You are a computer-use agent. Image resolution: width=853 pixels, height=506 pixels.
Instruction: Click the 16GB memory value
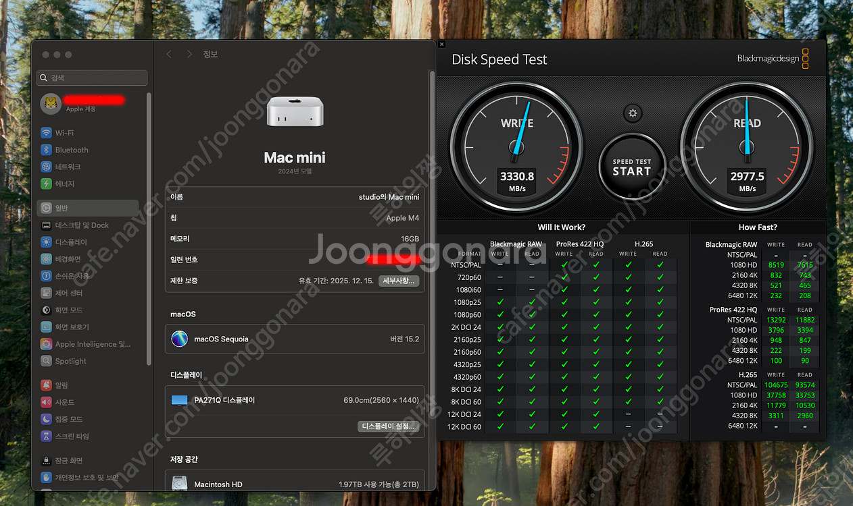(x=410, y=239)
